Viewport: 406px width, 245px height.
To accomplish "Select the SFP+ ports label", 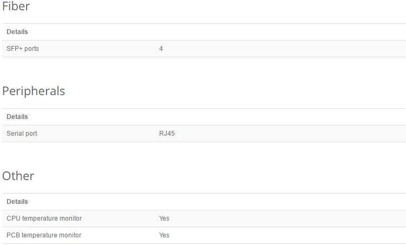I will coord(23,49).
